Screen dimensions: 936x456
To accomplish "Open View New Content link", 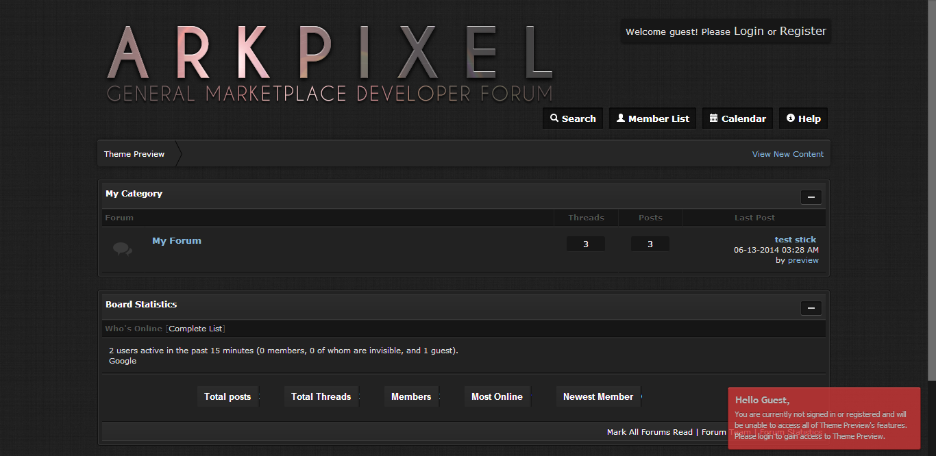I will [x=788, y=154].
